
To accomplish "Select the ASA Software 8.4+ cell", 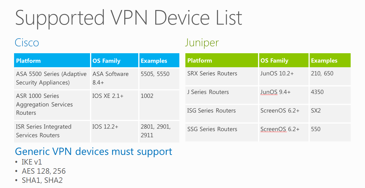I will 115,78.
